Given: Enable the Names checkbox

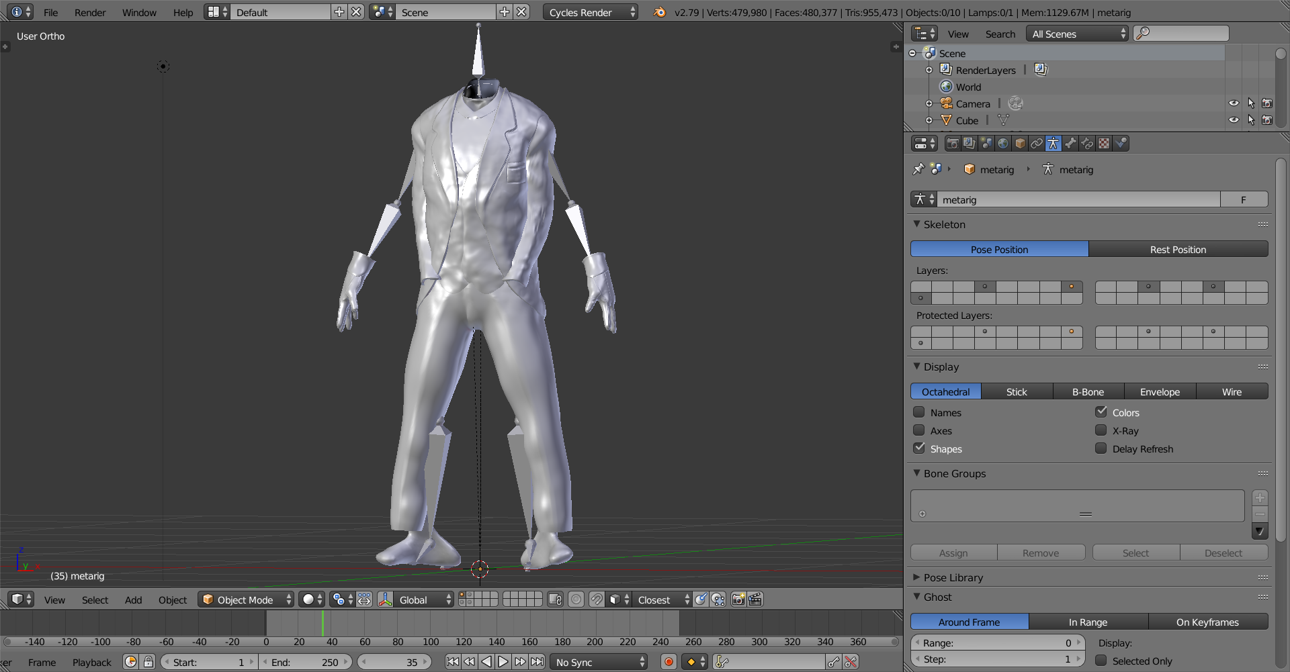Looking at the screenshot, I should [919, 412].
